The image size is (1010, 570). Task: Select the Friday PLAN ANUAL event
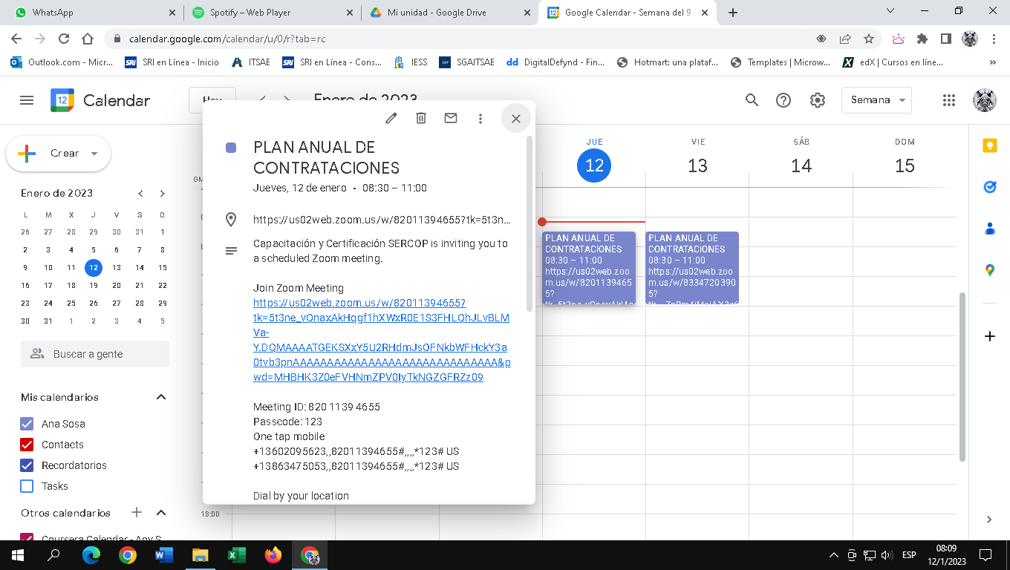coord(692,267)
